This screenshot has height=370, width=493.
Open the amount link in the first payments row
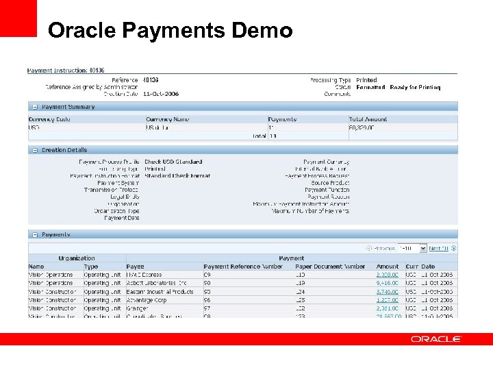click(x=387, y=275)
